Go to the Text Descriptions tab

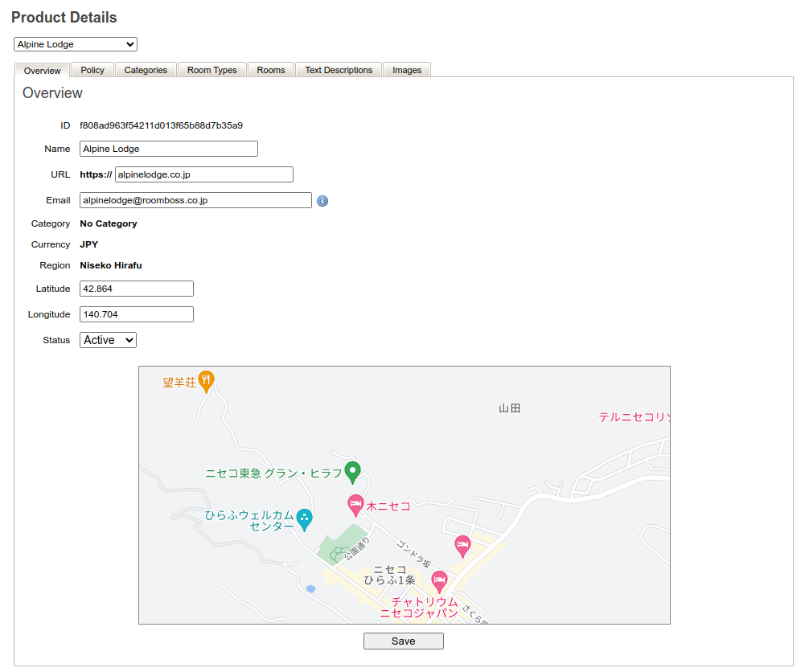point(339,70)
